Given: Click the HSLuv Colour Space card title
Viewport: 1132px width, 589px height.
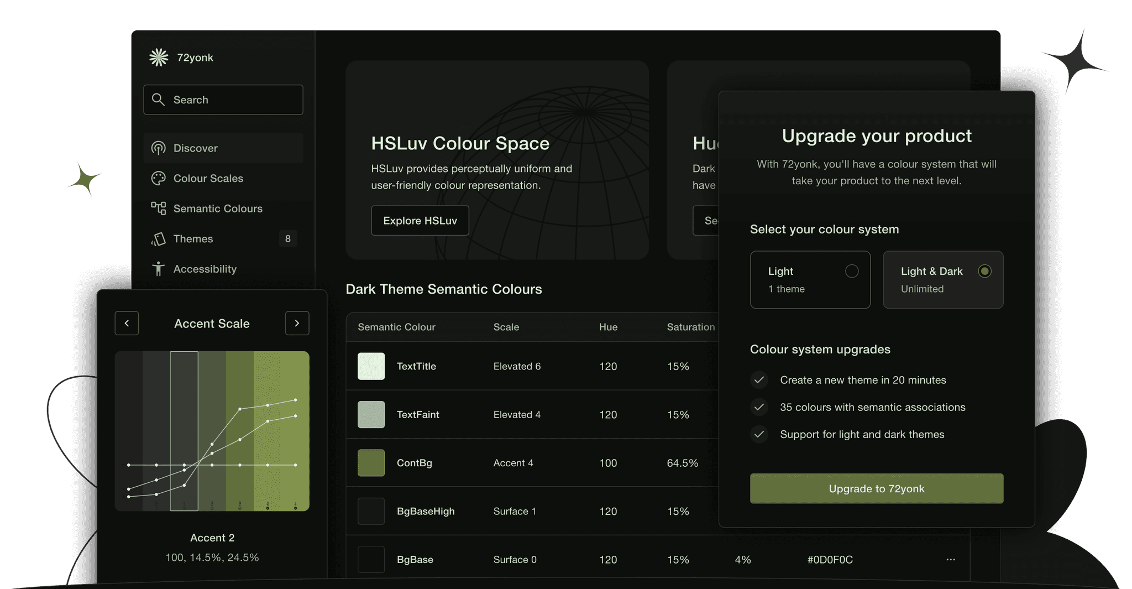Looking at the screenshot, I should point(460,143).
